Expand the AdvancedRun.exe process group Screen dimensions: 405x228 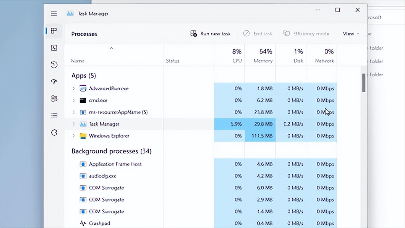(x=73, y=88)
